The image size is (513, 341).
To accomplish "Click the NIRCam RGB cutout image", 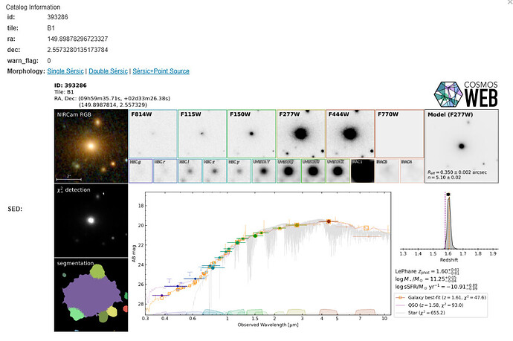I will 91,146.
